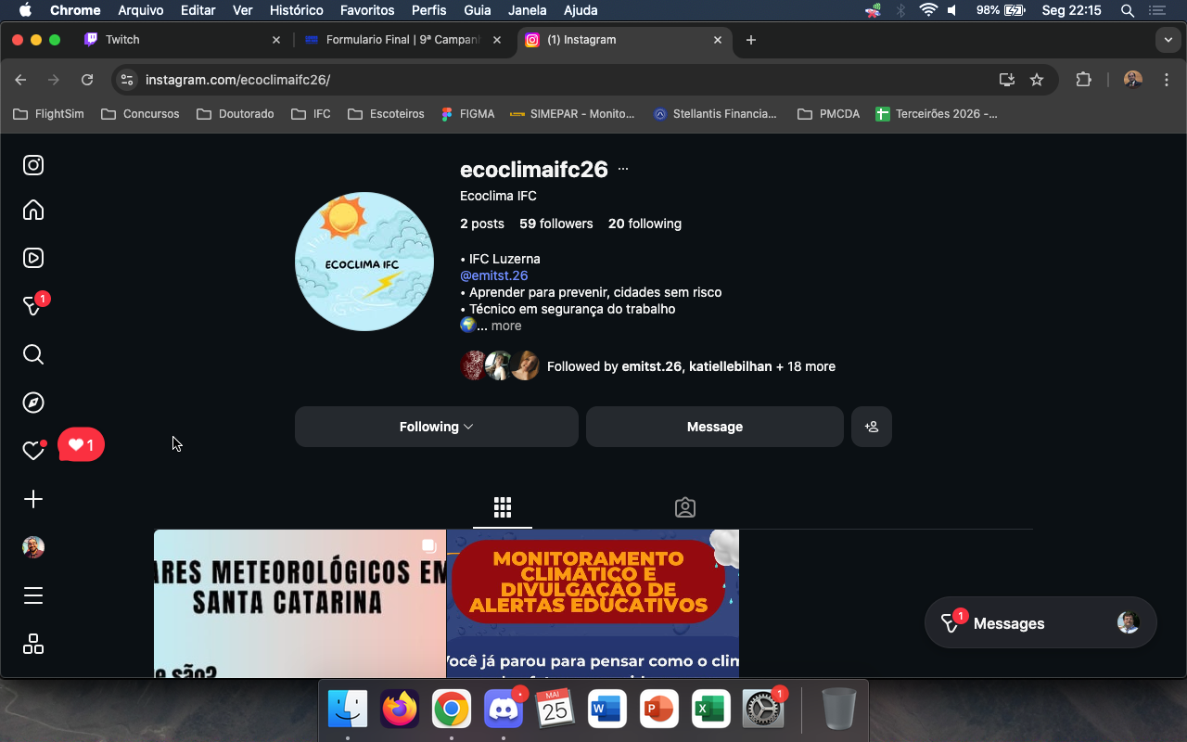Click '20 following' count
The width and height of the screenshot is (1187, 742).
pos(645,224)
